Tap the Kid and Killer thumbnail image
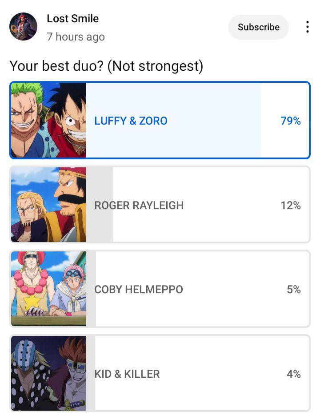The width and height of the screenshot is (320, 420). point(48,373)
